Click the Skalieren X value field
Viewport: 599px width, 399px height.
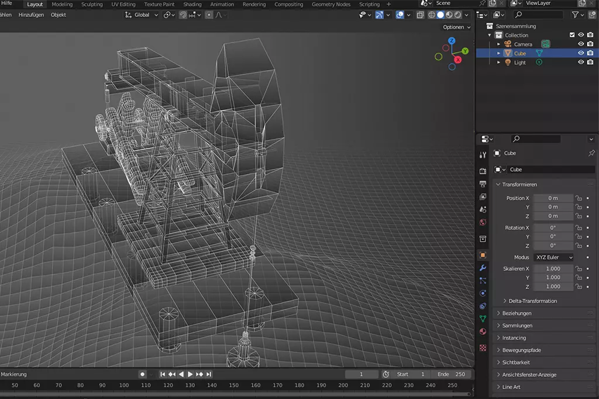pyautogui.click(x=553, y=269)
